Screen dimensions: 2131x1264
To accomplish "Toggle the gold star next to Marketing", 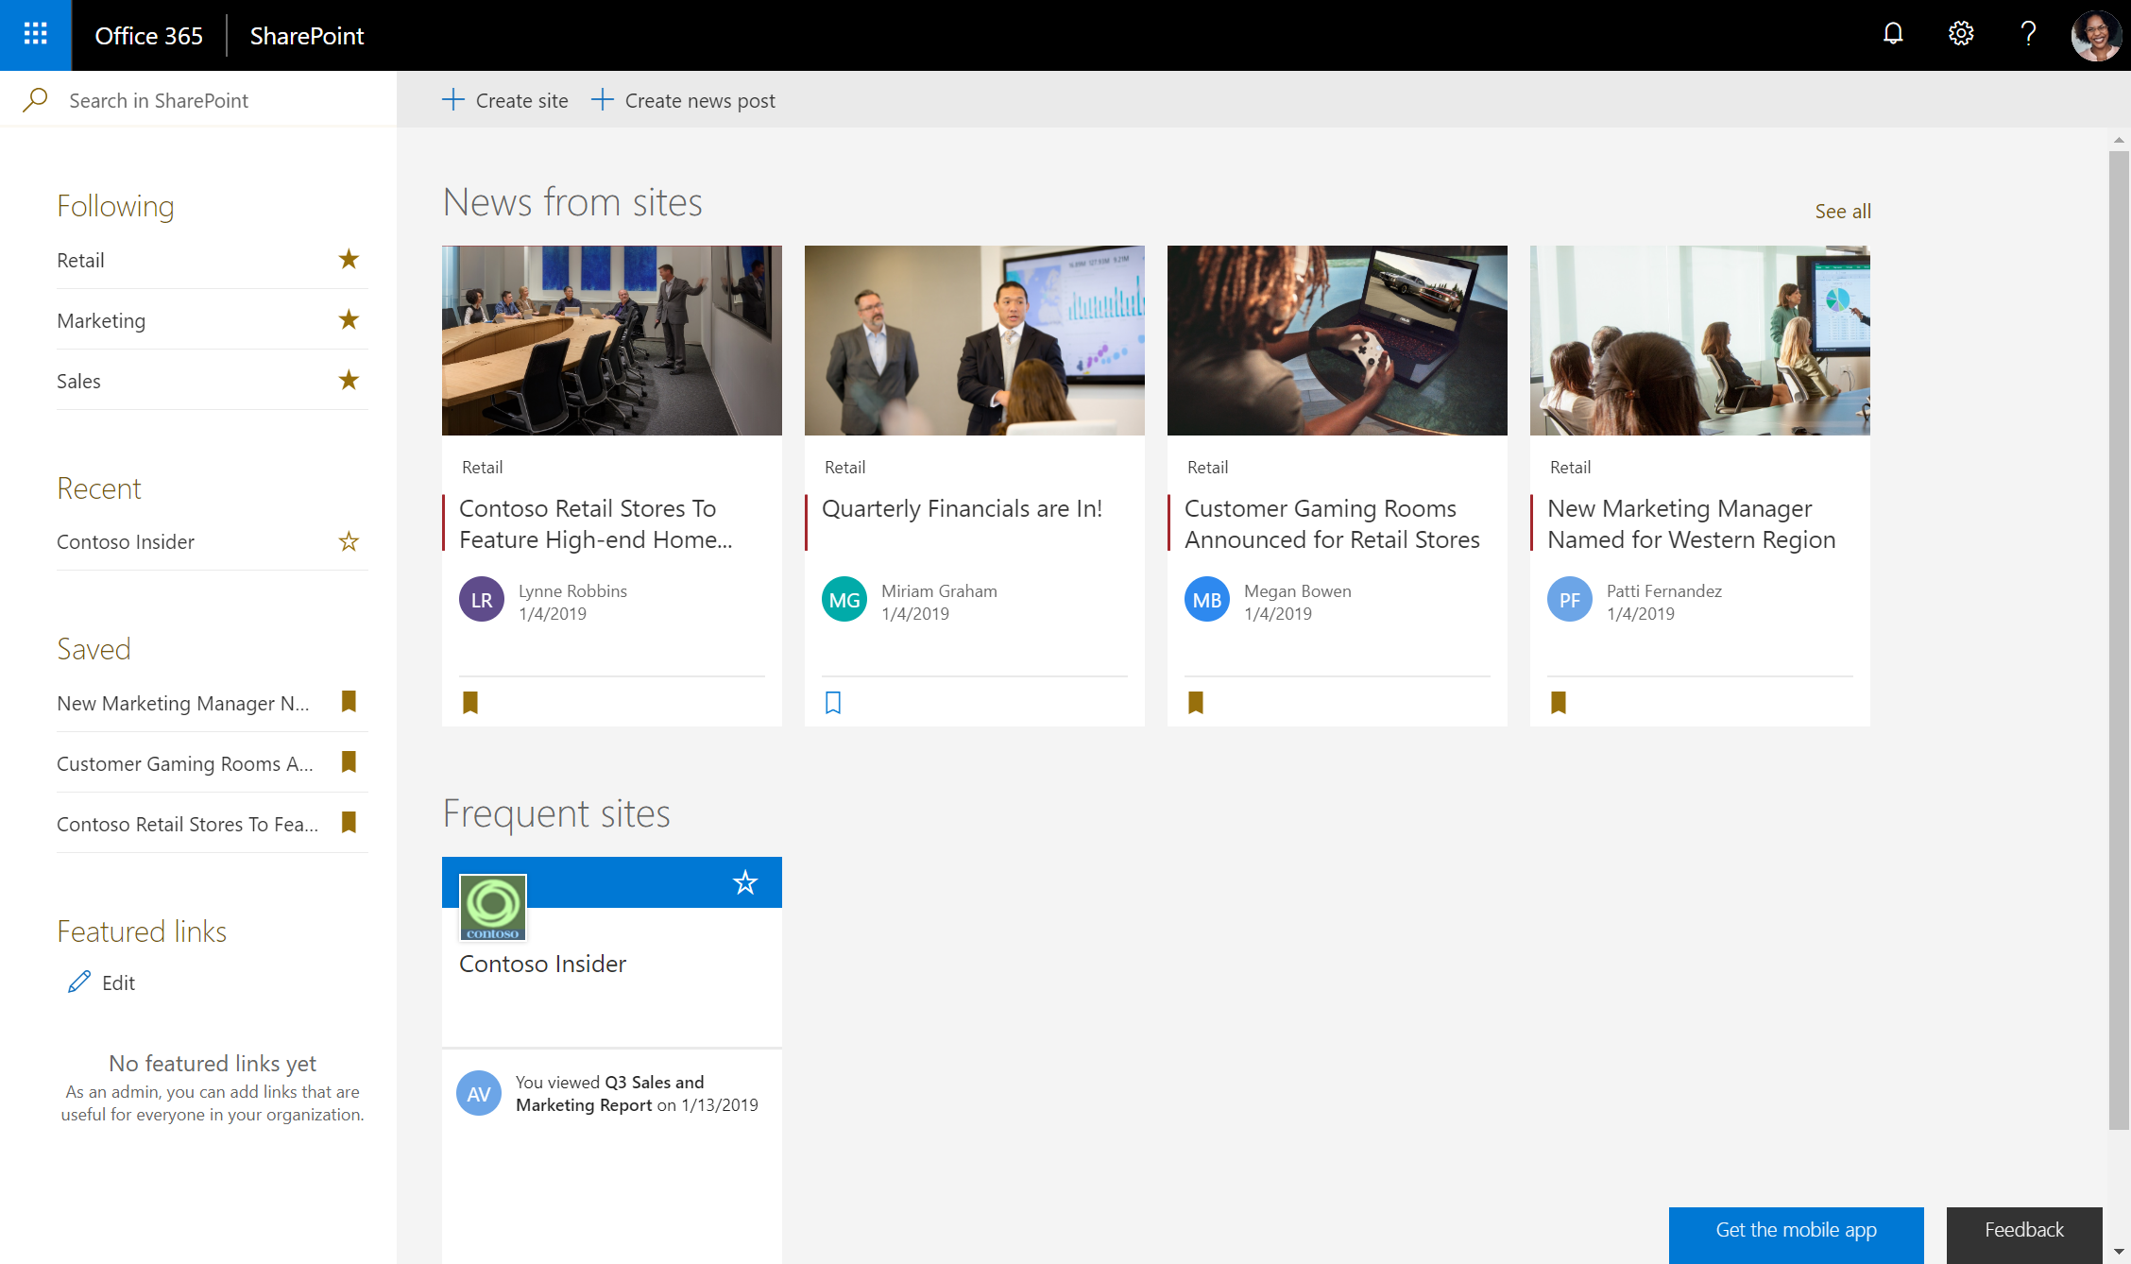I will (x=348, y=319).
